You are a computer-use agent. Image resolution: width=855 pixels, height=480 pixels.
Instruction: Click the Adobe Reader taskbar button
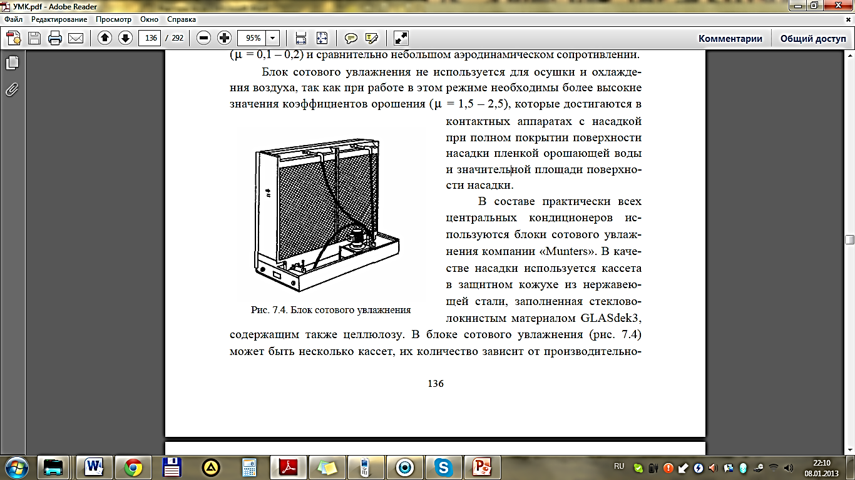pyautogui.click(x=289, y=467)
